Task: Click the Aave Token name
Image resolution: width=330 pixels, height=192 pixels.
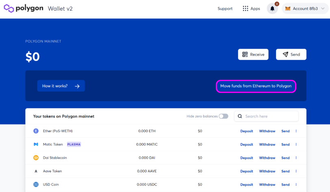Action: click(x=52, y=171)
